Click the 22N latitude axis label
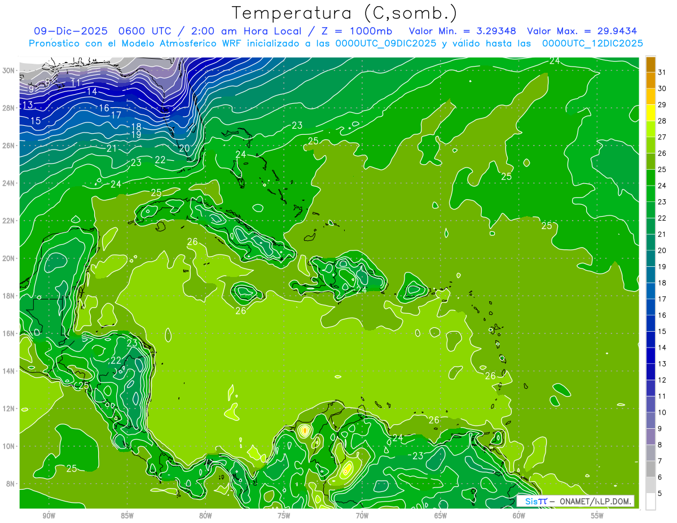Screen dimensions: 677x523 [x=10, y=221]
